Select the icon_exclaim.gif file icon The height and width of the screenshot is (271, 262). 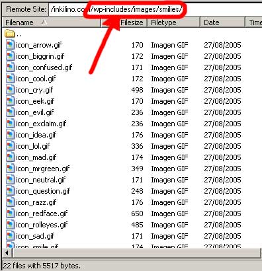click(10, 124)
